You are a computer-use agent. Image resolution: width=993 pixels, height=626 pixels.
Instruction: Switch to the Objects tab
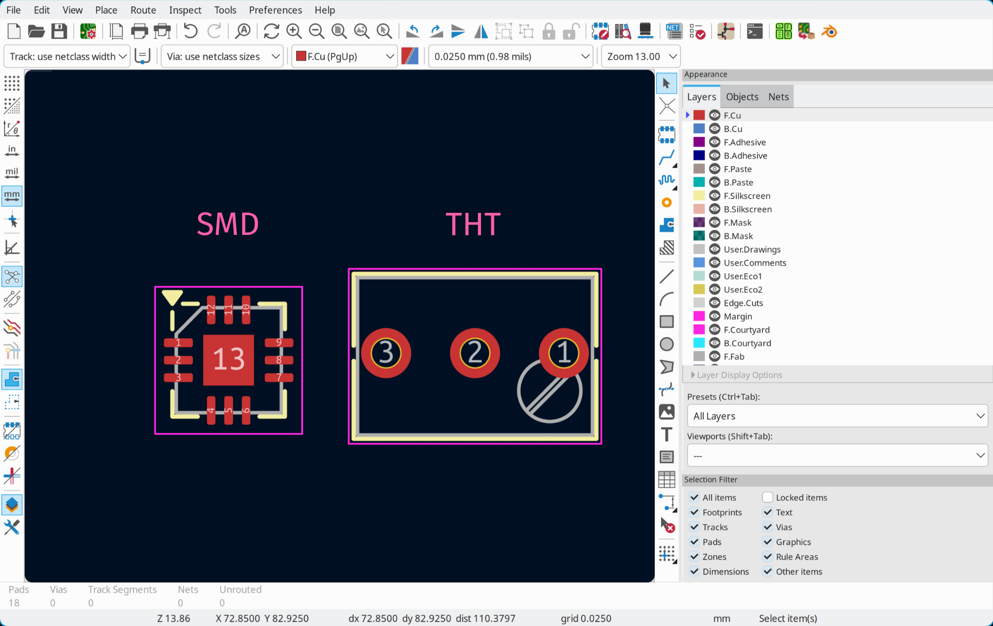coord(742,97)
